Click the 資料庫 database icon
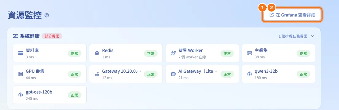The width and height of the screenshot is (339, 110). point(21,53)
